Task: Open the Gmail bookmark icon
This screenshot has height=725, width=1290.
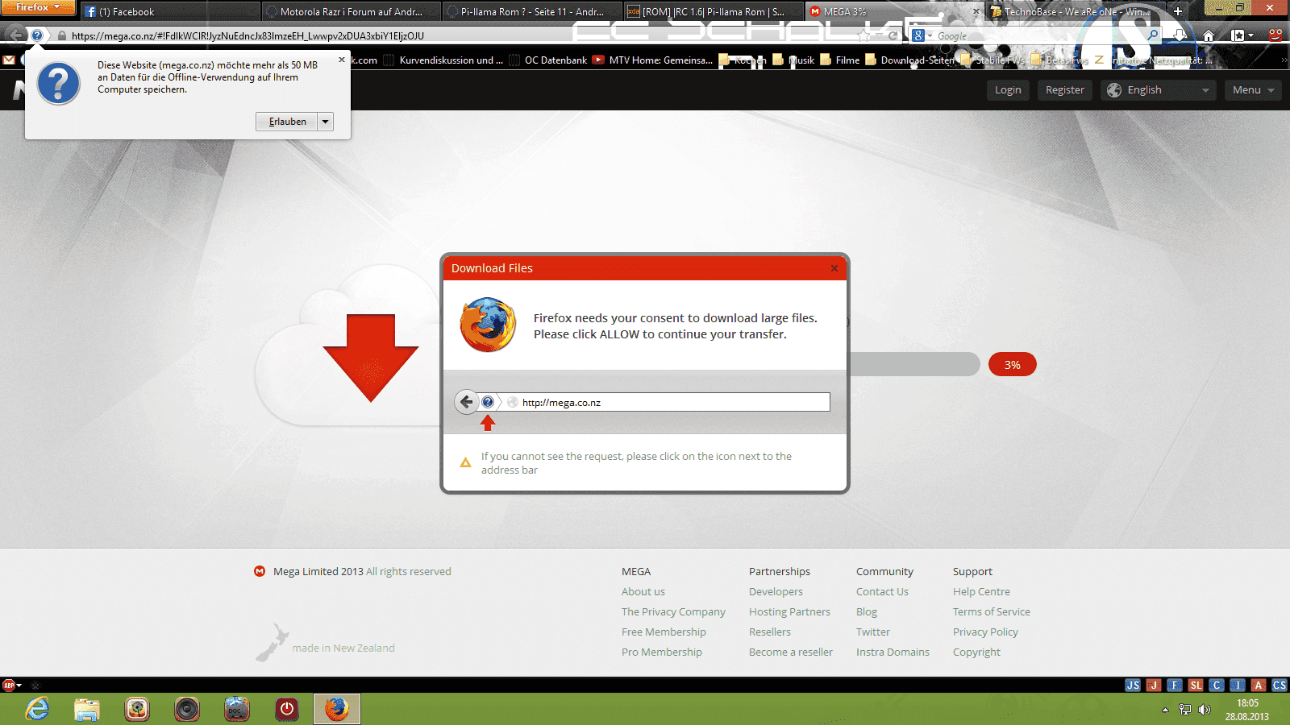Action: point(9,60)
